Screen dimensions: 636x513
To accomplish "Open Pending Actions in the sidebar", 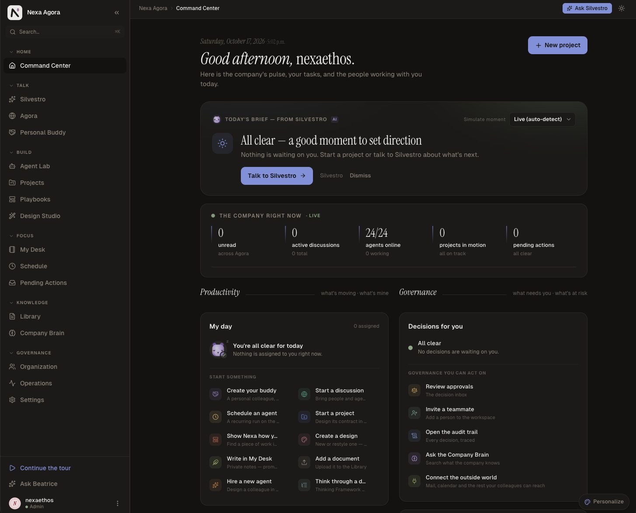I will 65,283.
